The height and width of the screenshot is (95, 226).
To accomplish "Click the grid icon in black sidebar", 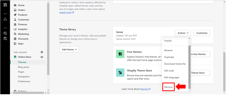I will point(5,5).
